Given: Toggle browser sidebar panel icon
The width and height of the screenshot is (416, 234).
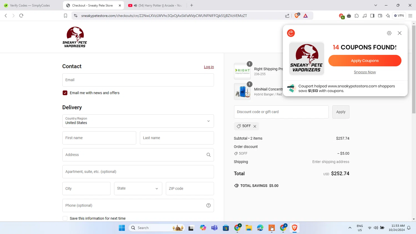Looking at the screenshot, I should click(372, 16).
